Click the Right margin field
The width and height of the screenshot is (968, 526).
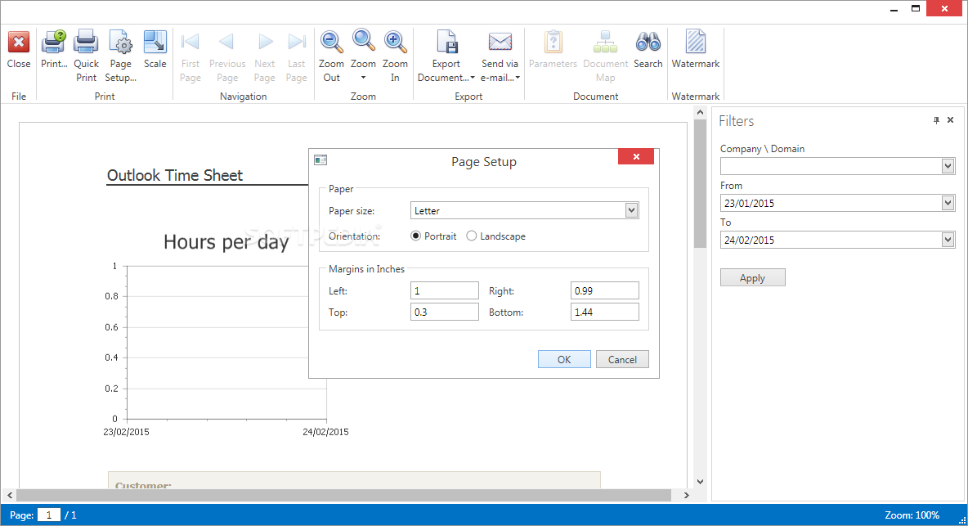pos(605,290)
